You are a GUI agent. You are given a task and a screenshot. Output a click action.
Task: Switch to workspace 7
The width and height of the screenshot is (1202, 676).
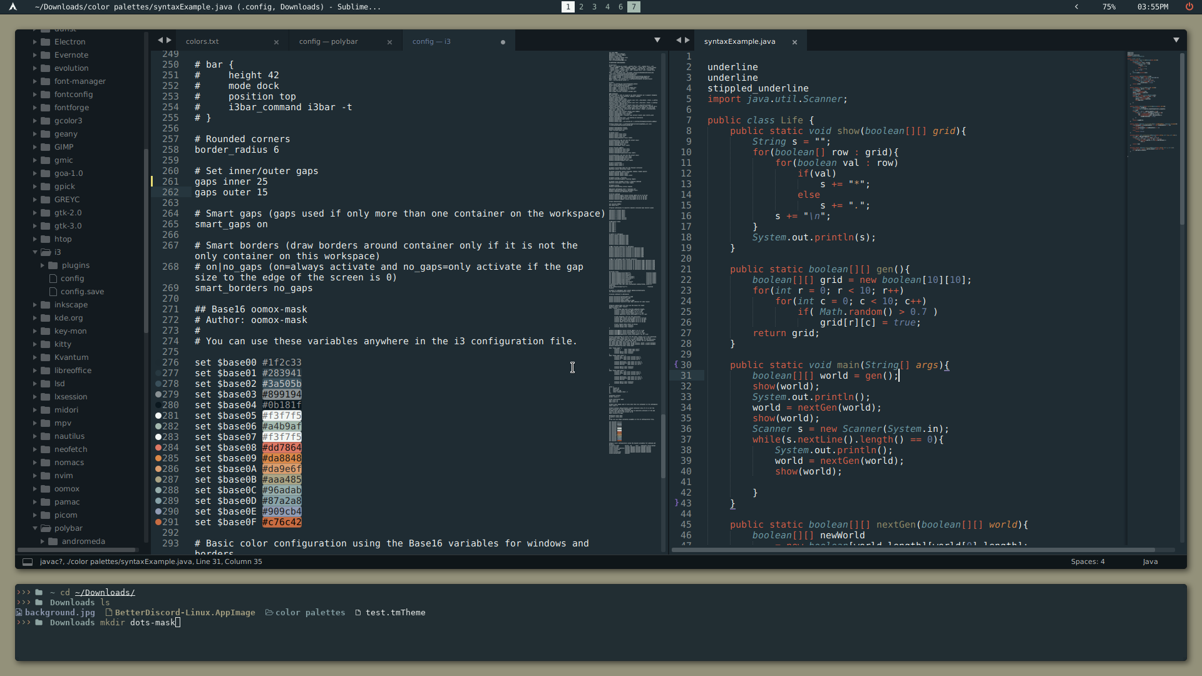pos(634,7)
